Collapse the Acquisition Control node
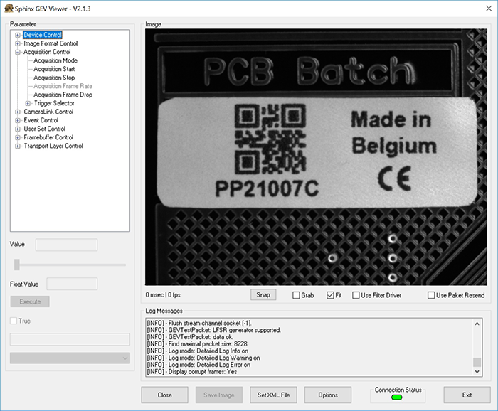The width and height of the screenshot is (498, 411). tap(18, 52)
